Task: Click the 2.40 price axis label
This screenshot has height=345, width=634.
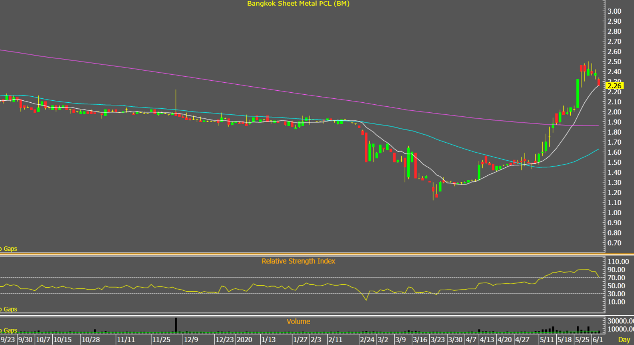Action: [615, 72]
